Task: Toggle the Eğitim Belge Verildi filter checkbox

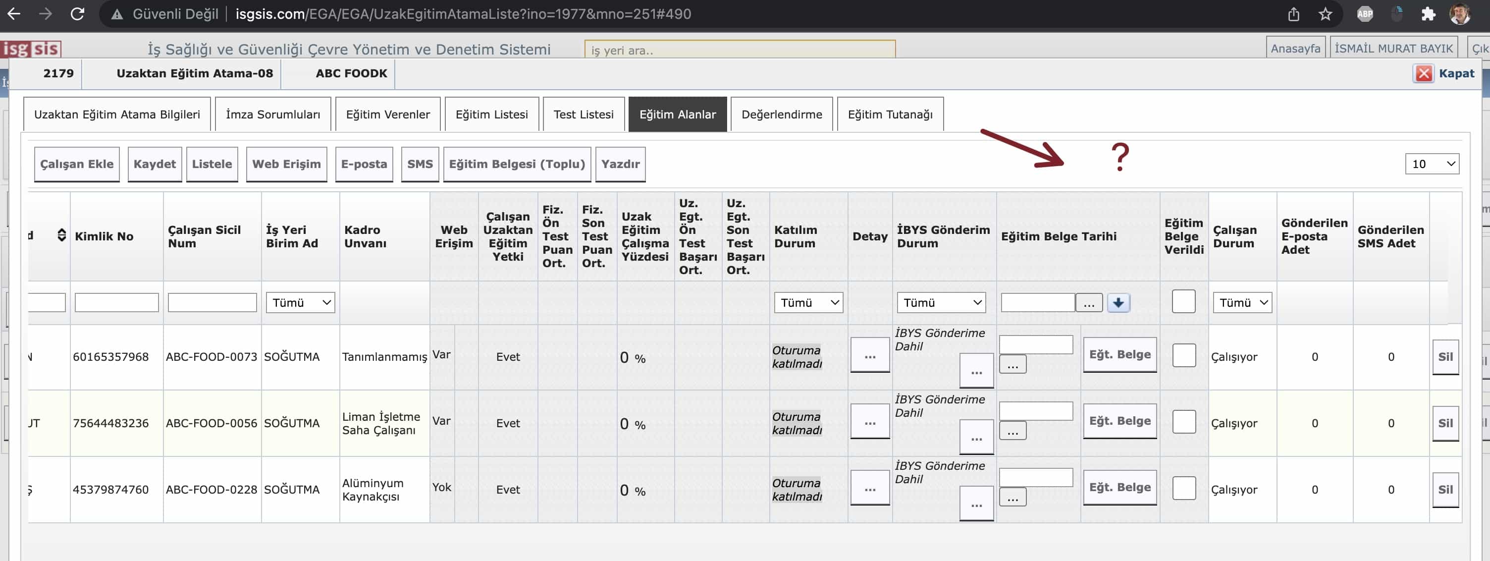Action: coord(1183,302)
